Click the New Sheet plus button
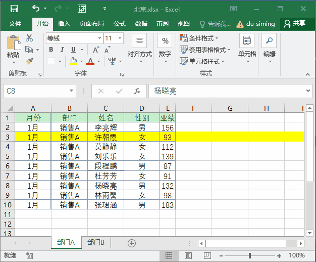The image size is (316, 262). click(x=132, y=243)
